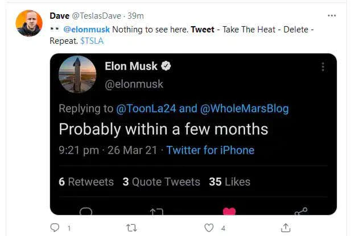Image resolution: width=351 pixels, height=236 pixels.
Task: Click the retweet arrows in the embedded tweet
Action: 156,212
